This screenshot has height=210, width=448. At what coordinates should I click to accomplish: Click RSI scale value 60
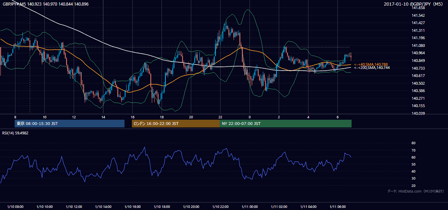point(413,157)
